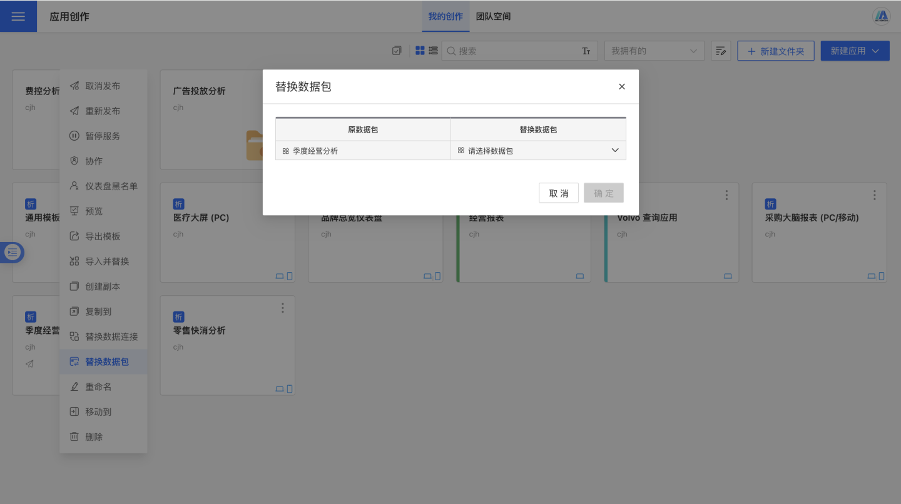Open the 我拥有的 filter dropdown

pos(654,51)
